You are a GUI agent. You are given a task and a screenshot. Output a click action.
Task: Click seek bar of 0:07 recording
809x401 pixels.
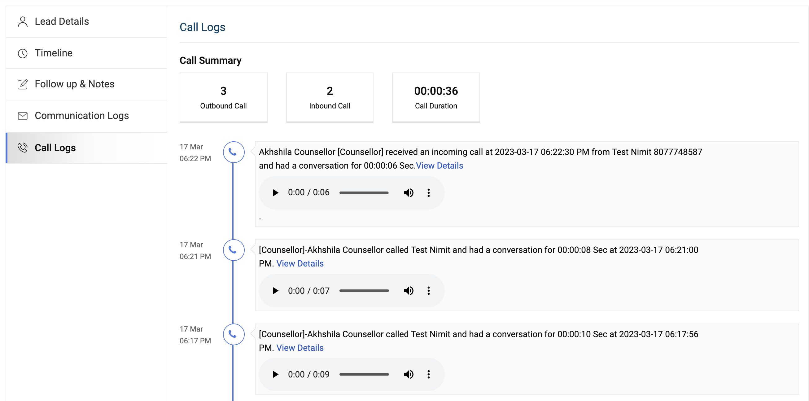[364, 291]
